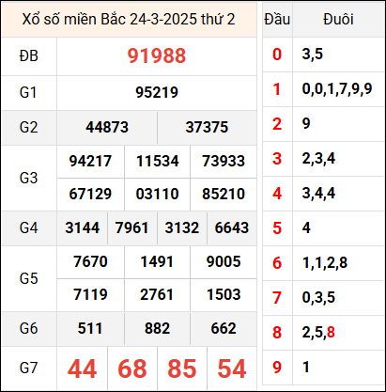Click G7 red number 54
Screen dimensions: 386x392
click(232, 368)
